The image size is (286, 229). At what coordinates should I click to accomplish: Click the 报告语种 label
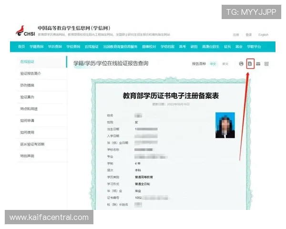(x=199, y=64)
